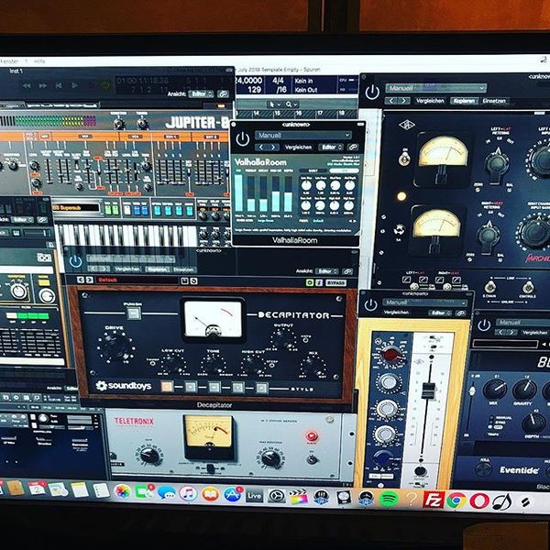The height and width of the screenshot is (550, 550).
Task: Open Spotify from the dock
Action: 388,499
